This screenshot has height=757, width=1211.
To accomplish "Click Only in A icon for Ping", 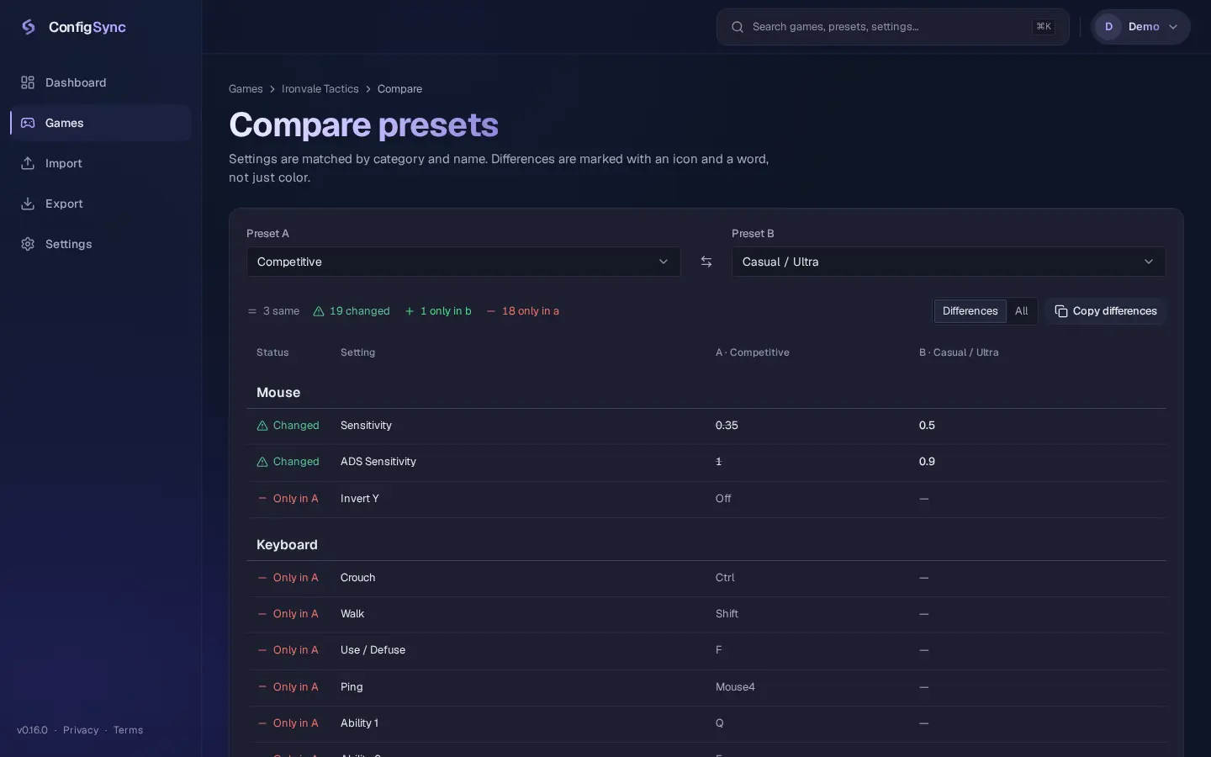I will 262,687.
